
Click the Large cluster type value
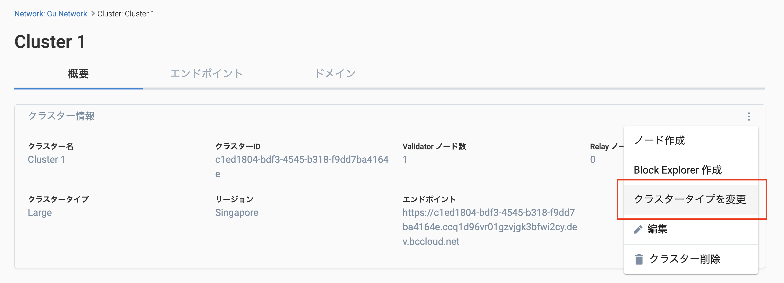pyautogui.click(x=40, y=213)
